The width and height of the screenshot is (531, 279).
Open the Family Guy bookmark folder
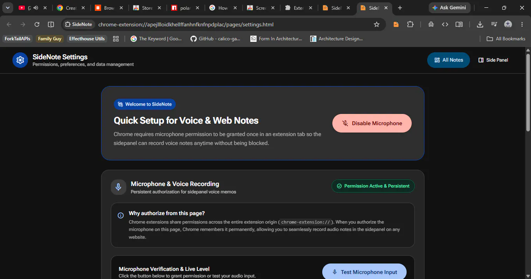pos(50,39)
